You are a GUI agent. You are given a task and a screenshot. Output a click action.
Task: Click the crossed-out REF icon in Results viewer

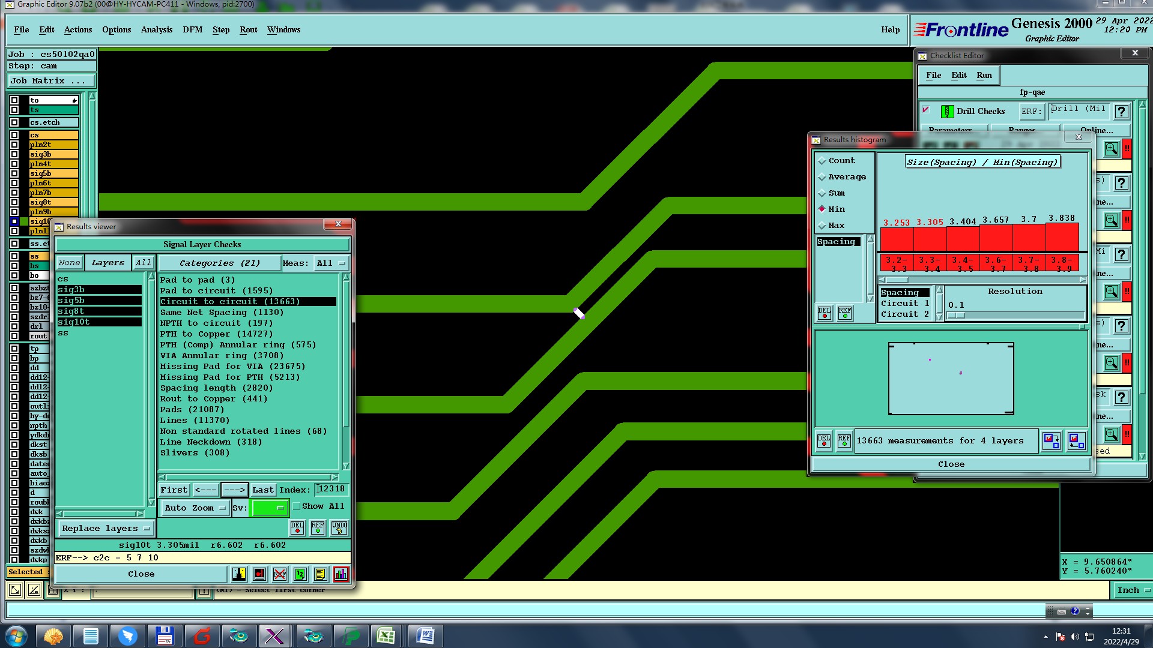(280, 574)
